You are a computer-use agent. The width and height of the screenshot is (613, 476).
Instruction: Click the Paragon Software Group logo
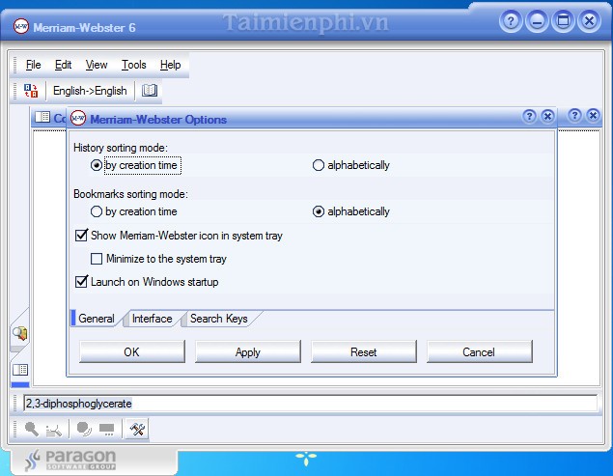(x=70, y=461)
